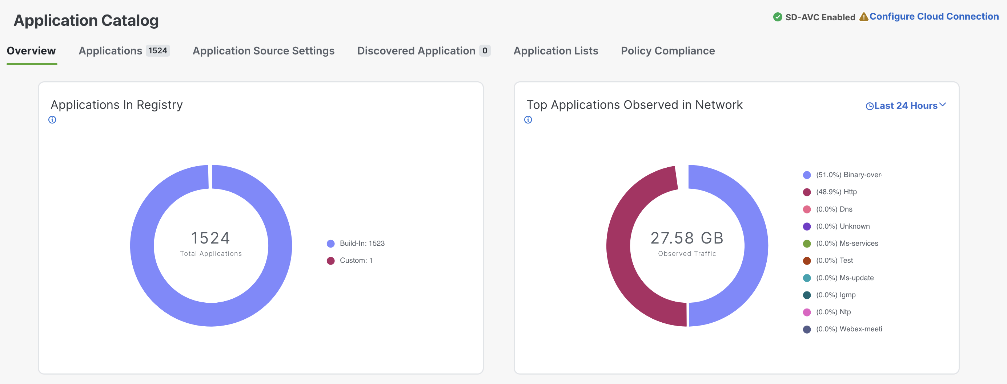The width and height of the screenshot is (1007, 384).
Task: Click the yellow warning triangle icon
Action: pos(863,17)
